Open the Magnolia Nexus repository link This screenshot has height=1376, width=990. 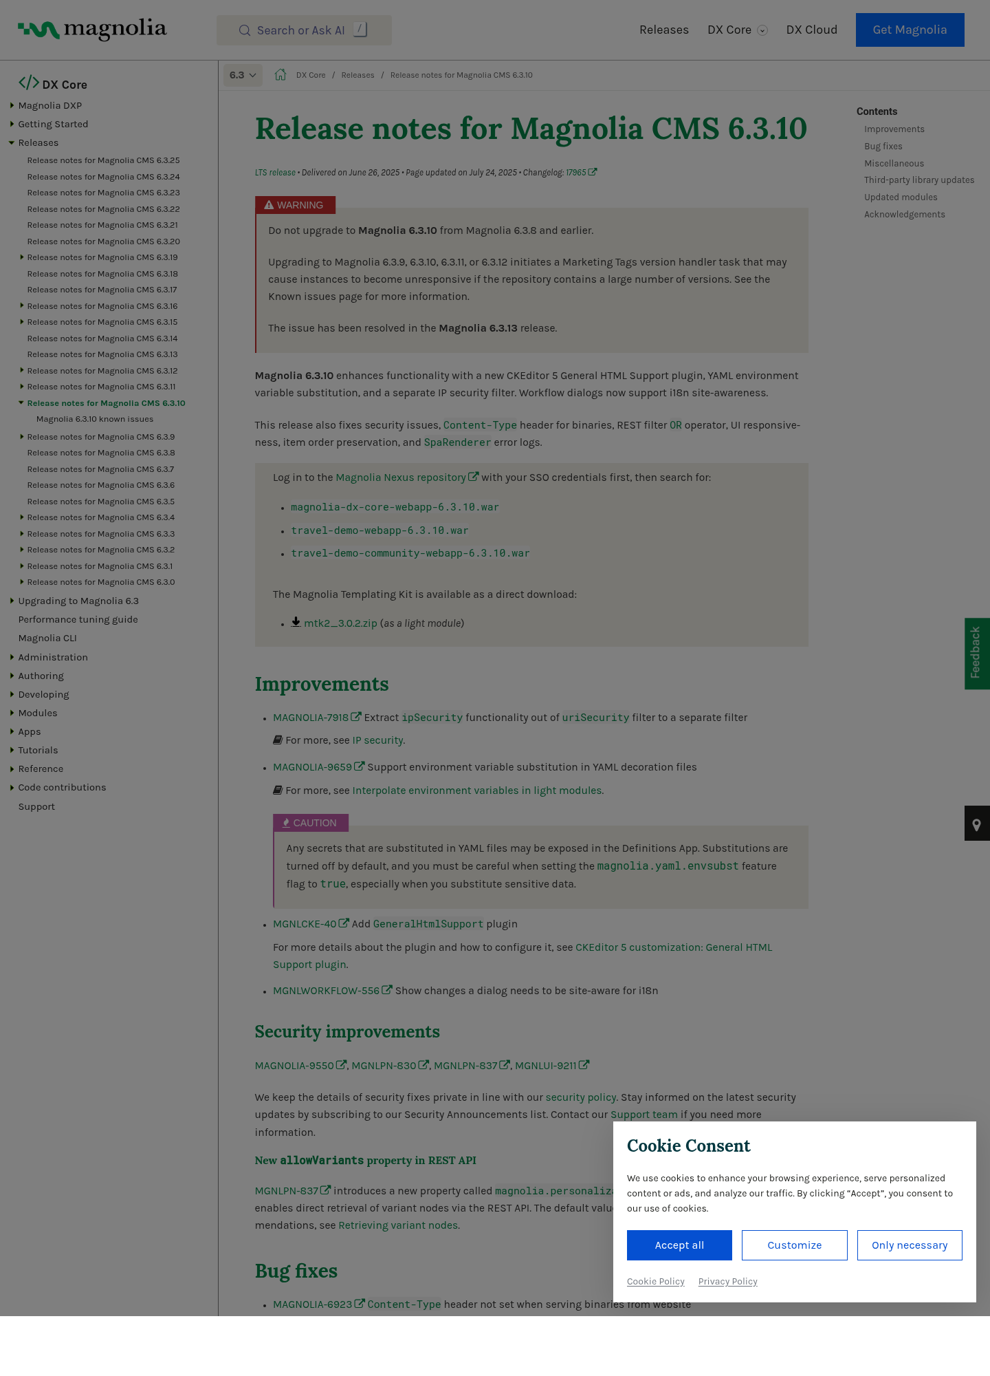point(401,477)
